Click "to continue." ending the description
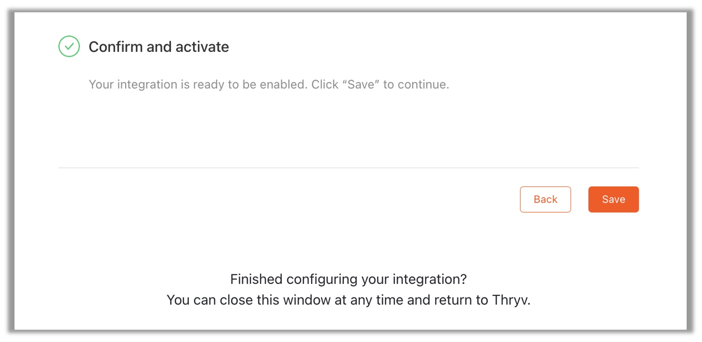The width and height of the screenshot is (702, 342). 416,84
